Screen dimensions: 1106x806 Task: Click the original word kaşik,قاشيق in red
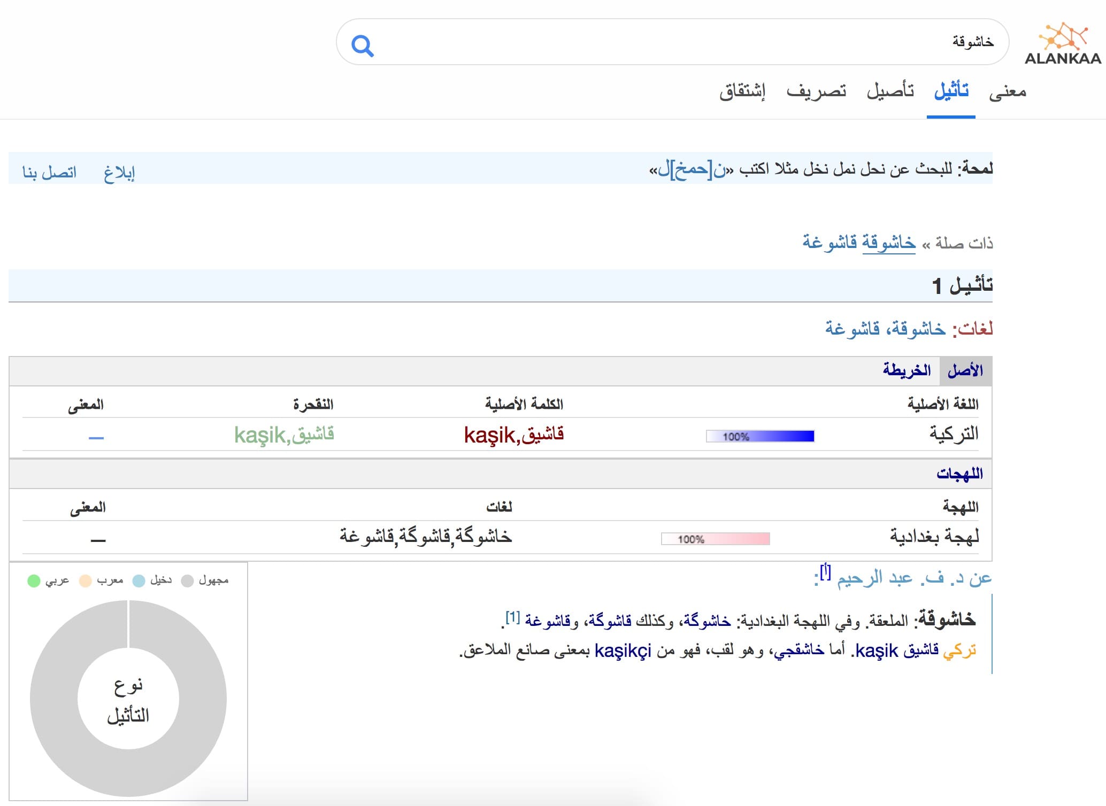(514, 435)
